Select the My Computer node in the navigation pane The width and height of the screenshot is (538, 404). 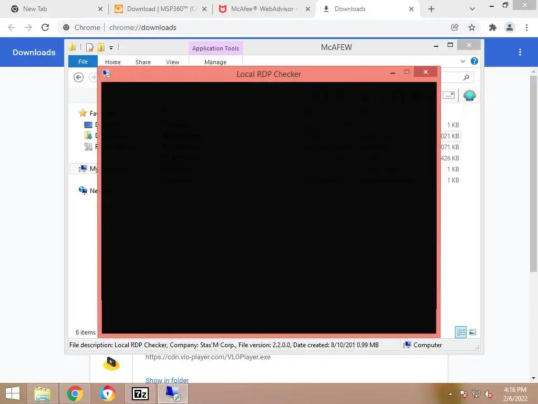coord(89,168)
